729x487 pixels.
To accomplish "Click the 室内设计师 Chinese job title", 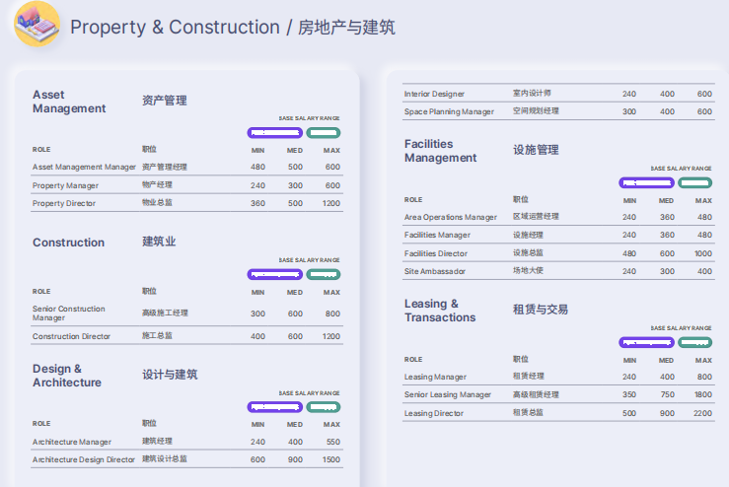I will (x=532, y=93).
